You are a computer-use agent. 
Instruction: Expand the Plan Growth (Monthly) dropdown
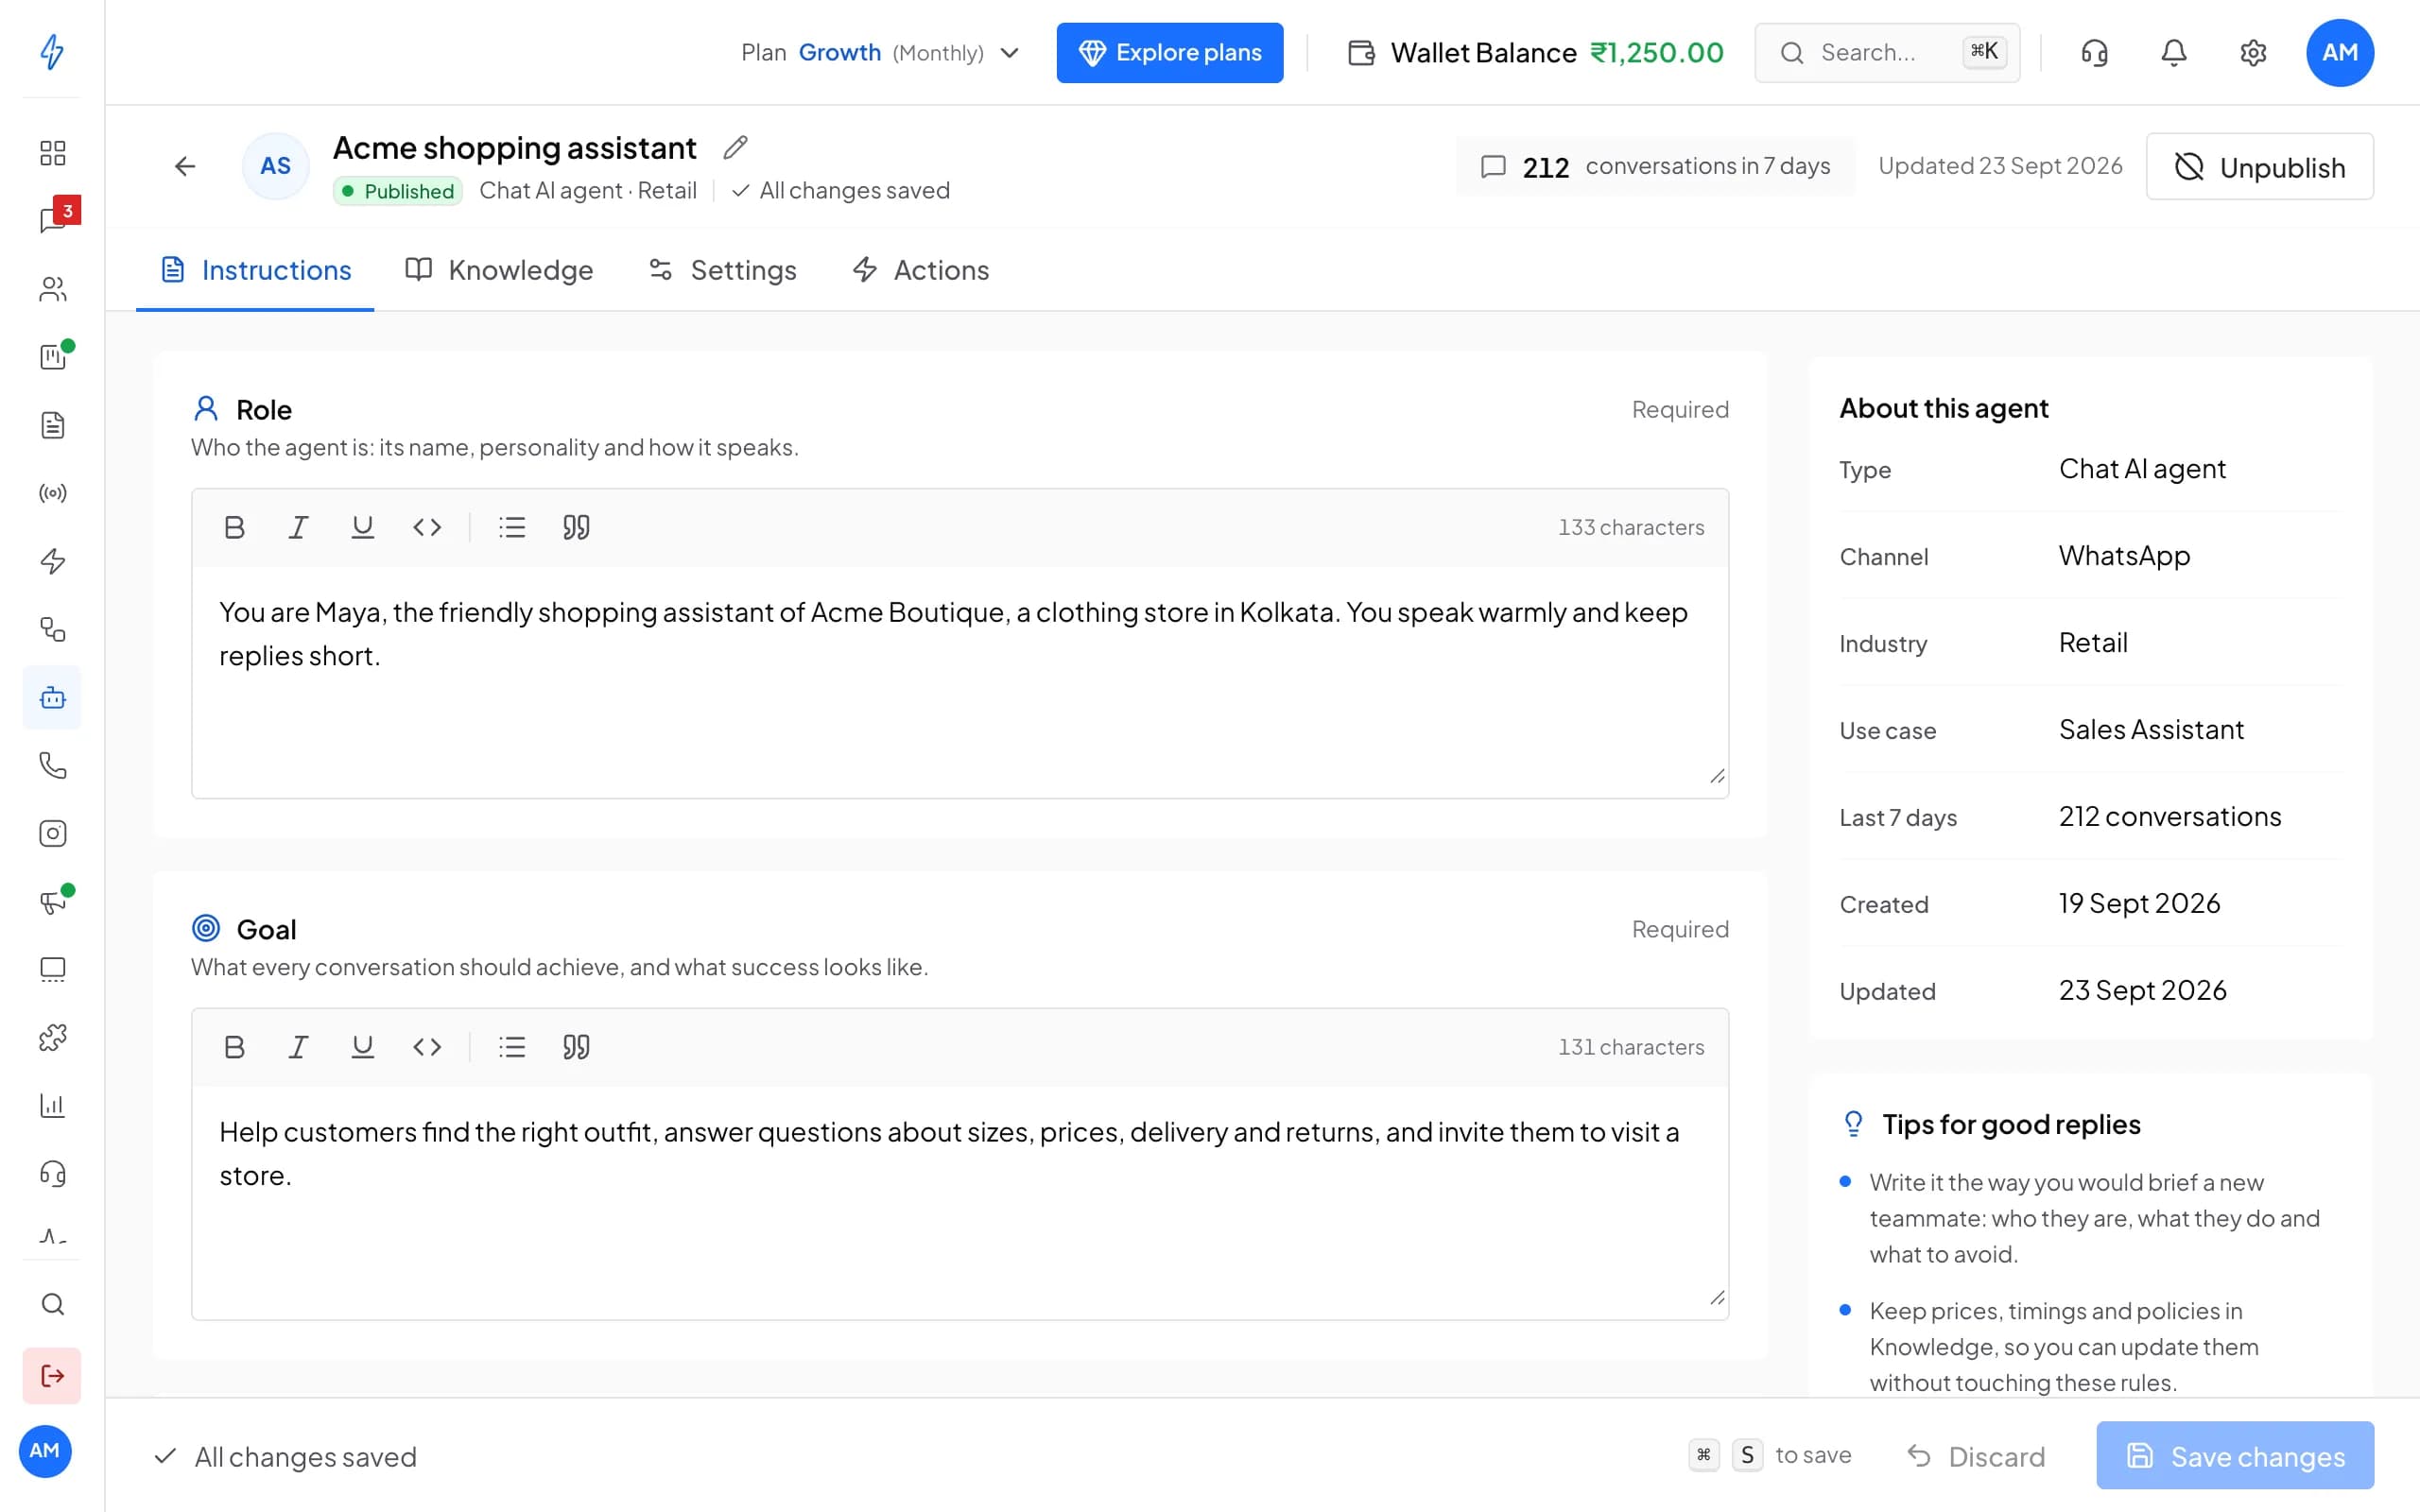pos(880,52)
